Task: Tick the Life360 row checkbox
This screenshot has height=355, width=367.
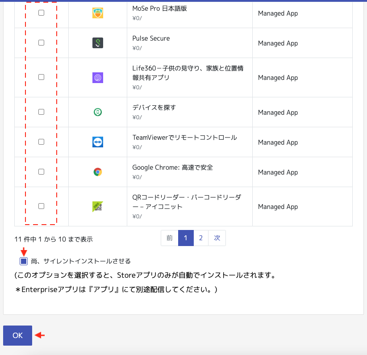Action: coord(41,77)
